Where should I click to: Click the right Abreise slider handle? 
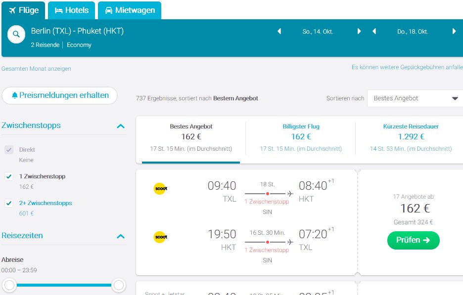click(x=119, y=285)
